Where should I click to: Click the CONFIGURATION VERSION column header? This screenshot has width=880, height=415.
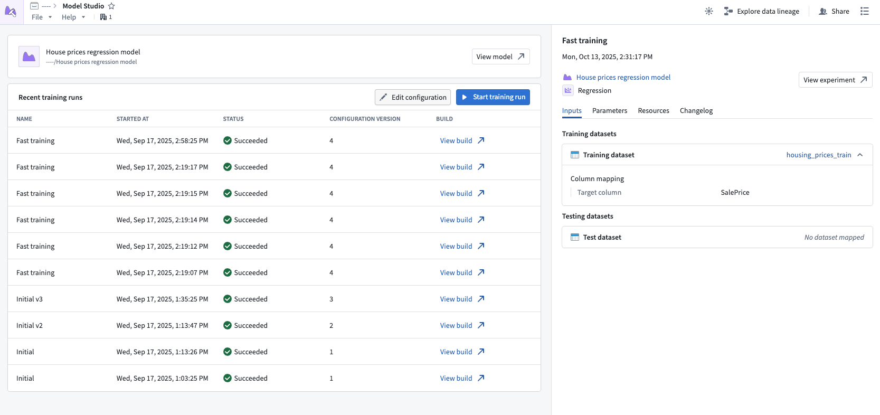(365, 119)
